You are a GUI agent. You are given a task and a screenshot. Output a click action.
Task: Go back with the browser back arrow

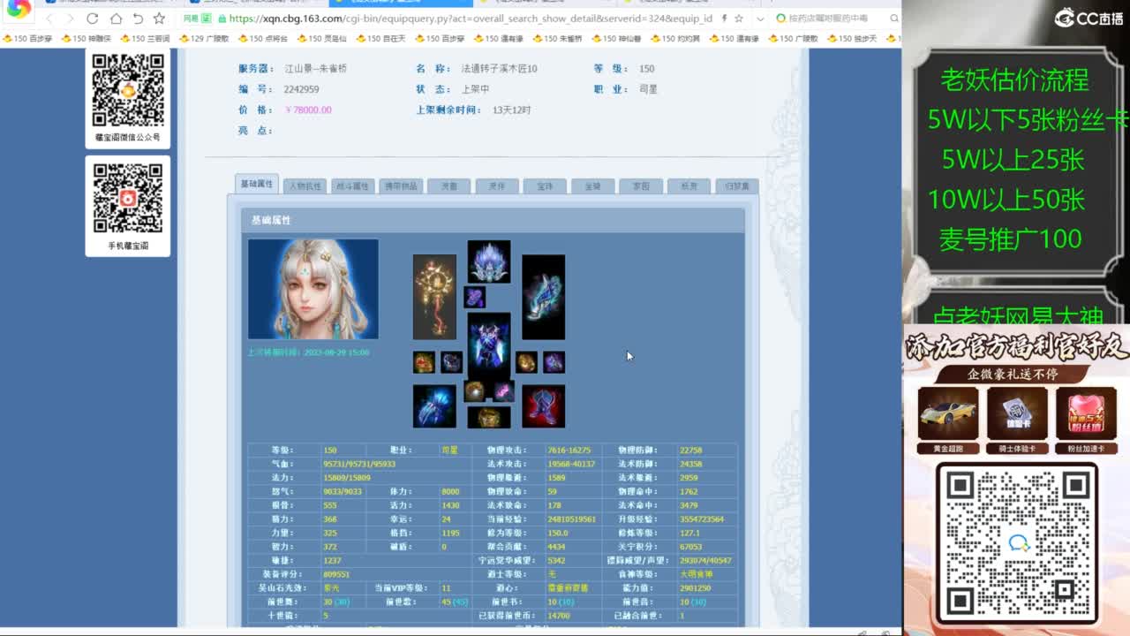tap(49, 19)
